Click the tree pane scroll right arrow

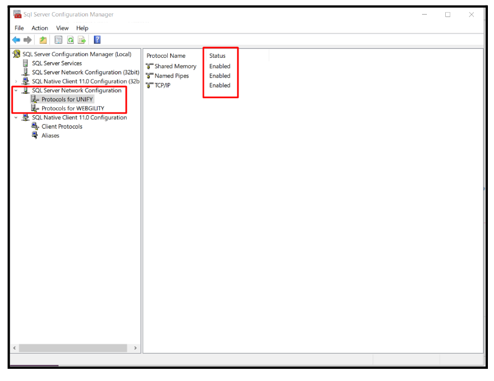[x=135, y=348]
